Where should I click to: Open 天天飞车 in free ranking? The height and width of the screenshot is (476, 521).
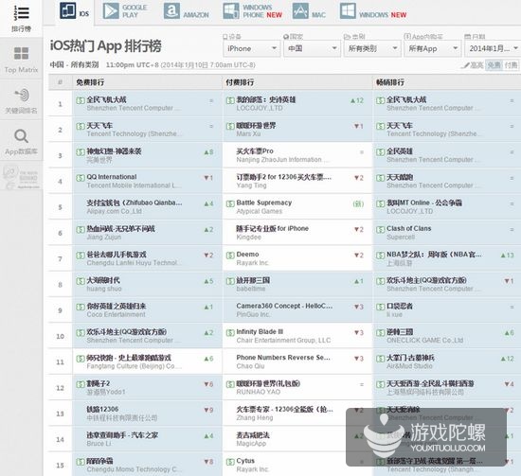pyautogui.click(x=99, y=126)
